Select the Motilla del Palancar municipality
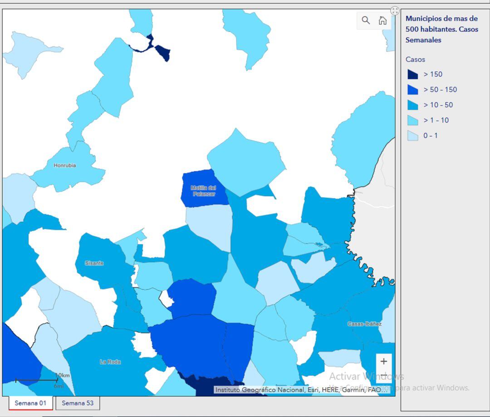Image resolution: width=490 pixels, height=417 pixels. pos(203,191)
